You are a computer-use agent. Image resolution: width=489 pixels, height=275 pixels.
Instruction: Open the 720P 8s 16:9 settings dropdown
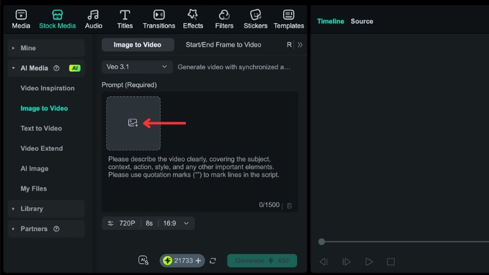pyautogui.click(x=148, y=223)
